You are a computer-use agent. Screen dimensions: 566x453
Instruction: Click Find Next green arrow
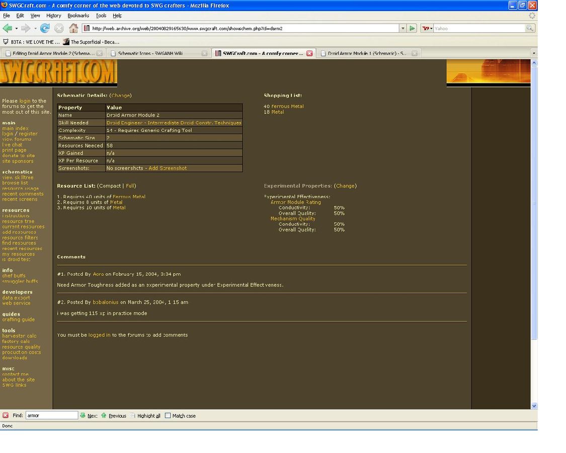click(x=83, y=416)
